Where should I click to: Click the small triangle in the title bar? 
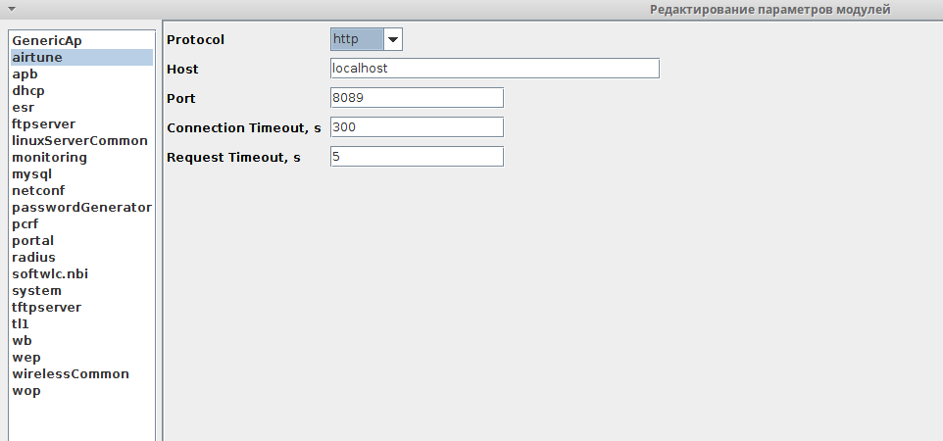click(11, 8)
